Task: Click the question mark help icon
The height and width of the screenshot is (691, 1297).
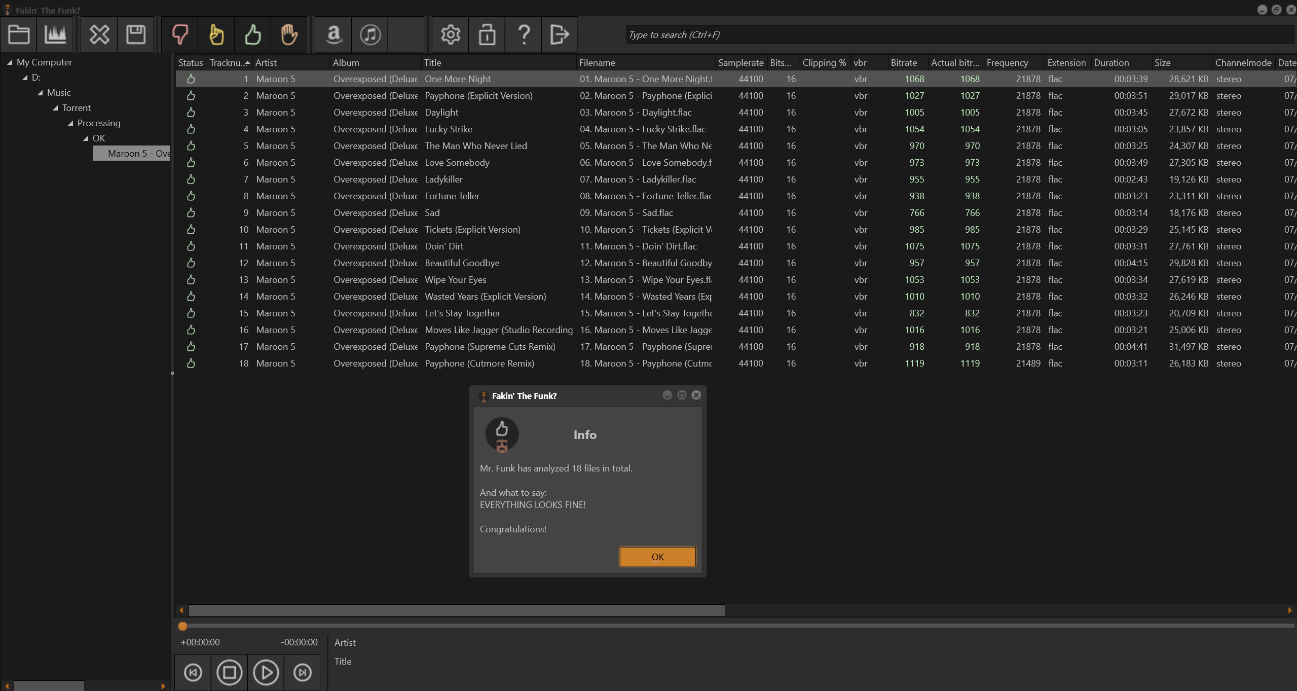Action: point(524,34)
